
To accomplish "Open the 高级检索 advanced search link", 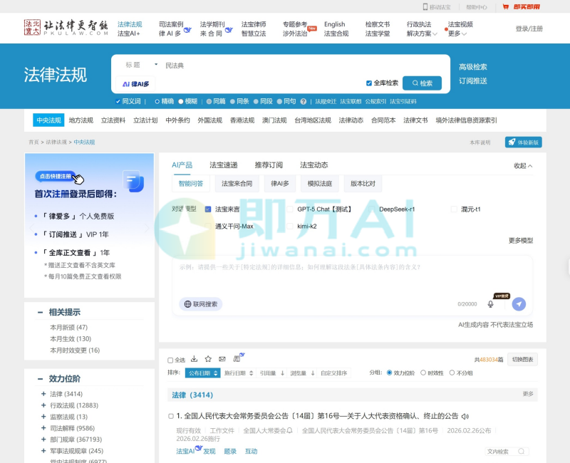I will [472, 67].
